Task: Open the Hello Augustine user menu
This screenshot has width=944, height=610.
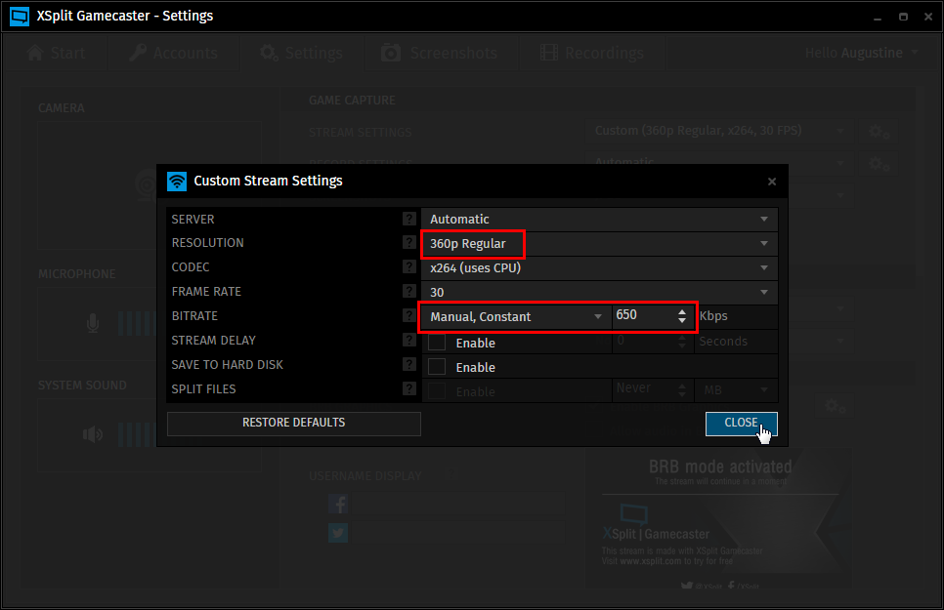Action: click(x=862, y=53)
